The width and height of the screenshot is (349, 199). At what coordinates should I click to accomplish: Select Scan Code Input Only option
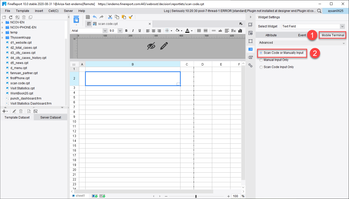click(277, 67)
